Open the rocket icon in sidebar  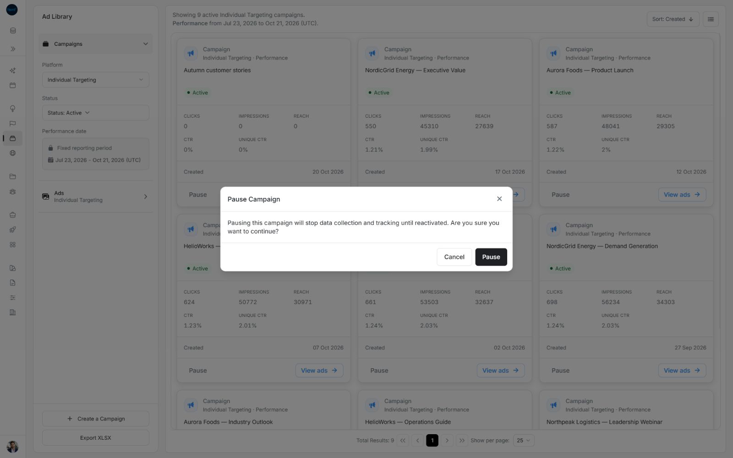pos(13,229)
